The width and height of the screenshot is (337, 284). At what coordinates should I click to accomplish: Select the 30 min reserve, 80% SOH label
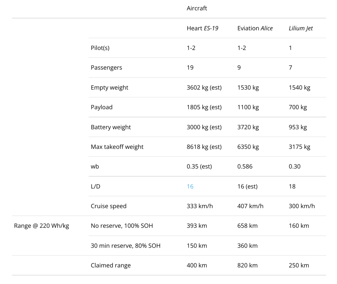pyautogui.click(x=125, y=246)
